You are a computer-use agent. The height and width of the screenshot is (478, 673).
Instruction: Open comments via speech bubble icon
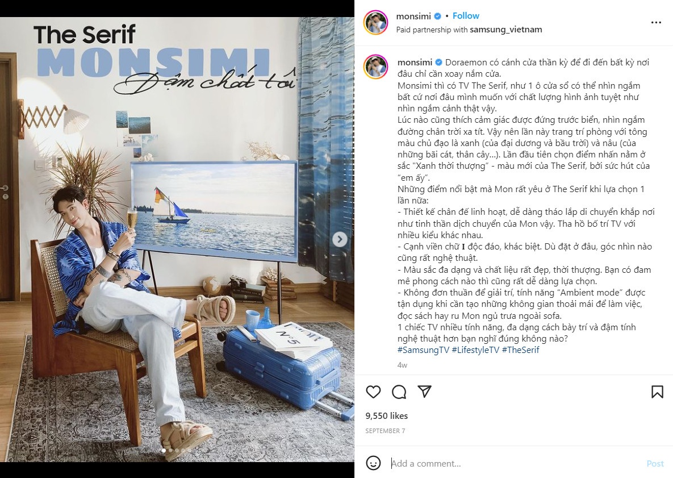[x=399, y=392]
